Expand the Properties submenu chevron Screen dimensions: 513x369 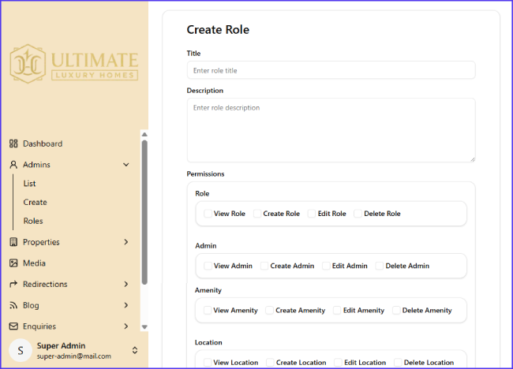[x=126, y=242]
